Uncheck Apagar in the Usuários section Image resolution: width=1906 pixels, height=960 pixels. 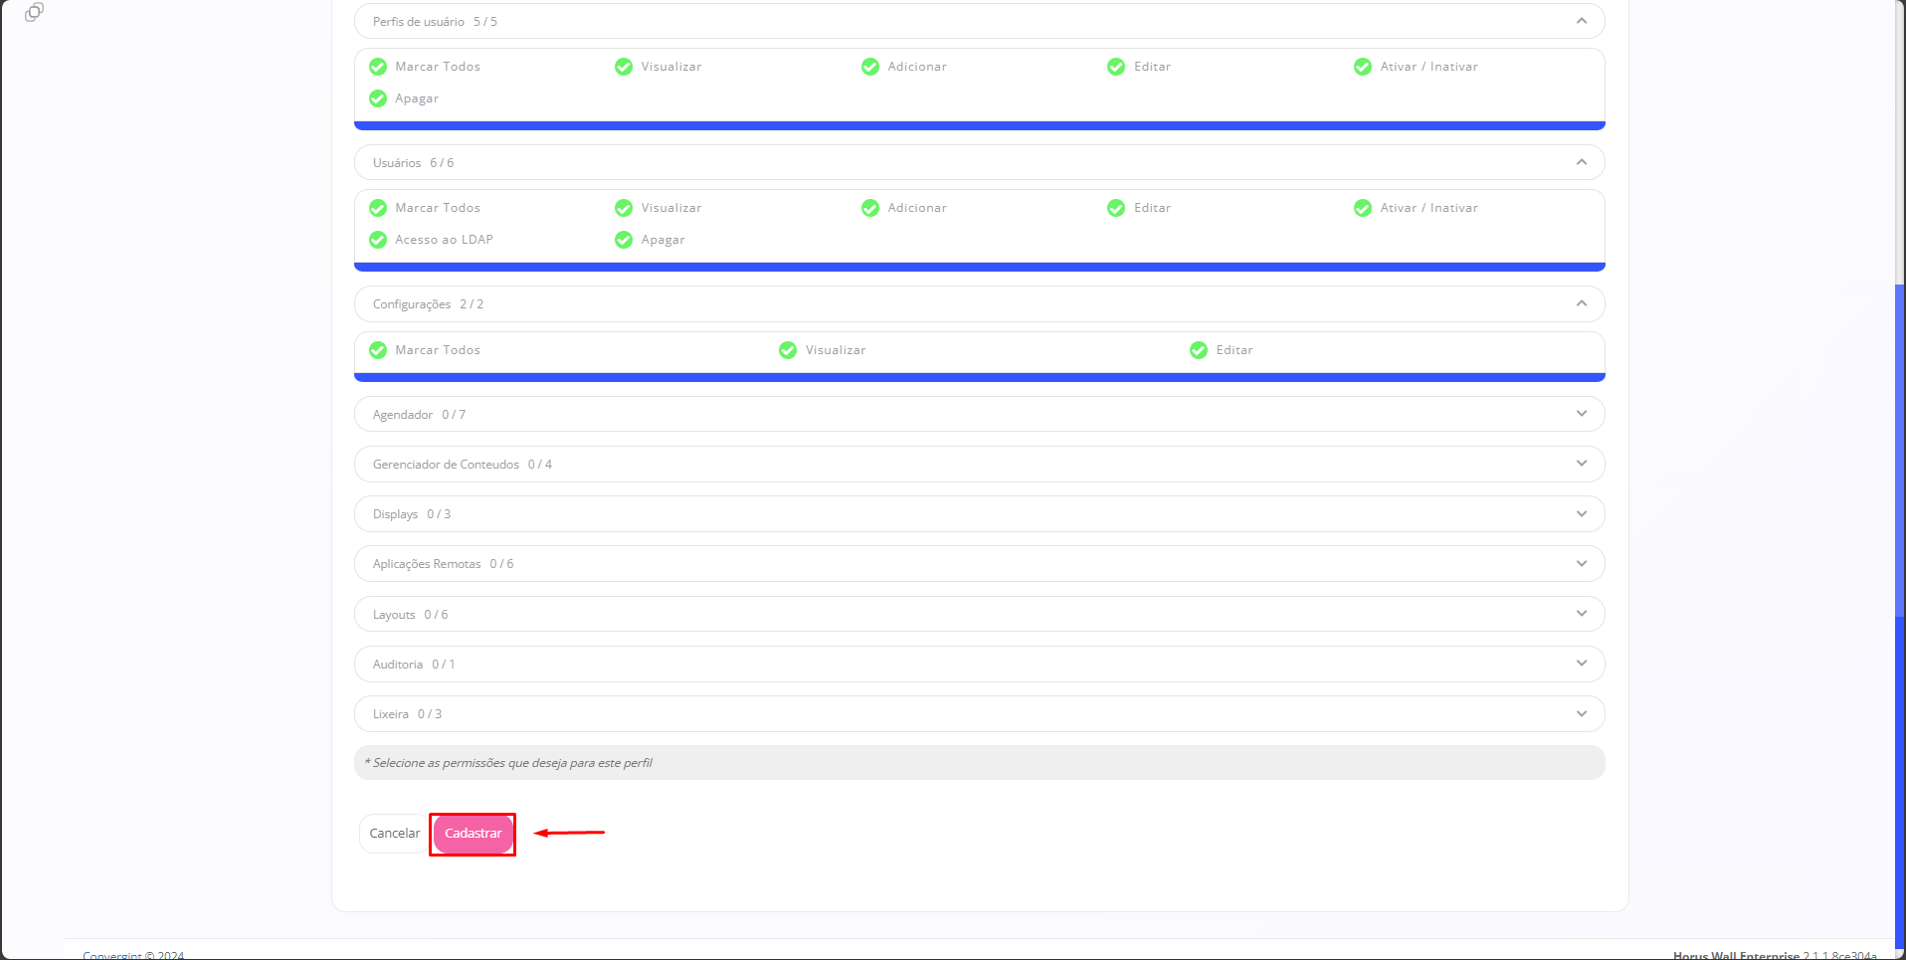coord(624,240)
